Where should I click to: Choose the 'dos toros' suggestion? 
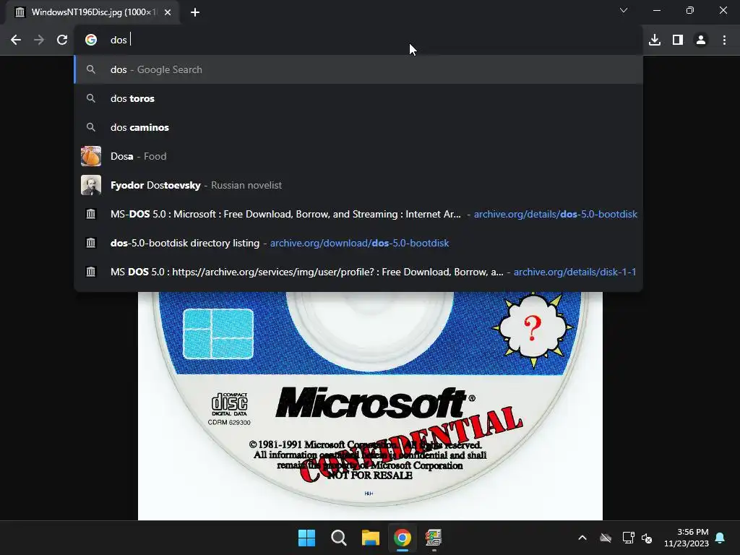[x=358, y=98]
